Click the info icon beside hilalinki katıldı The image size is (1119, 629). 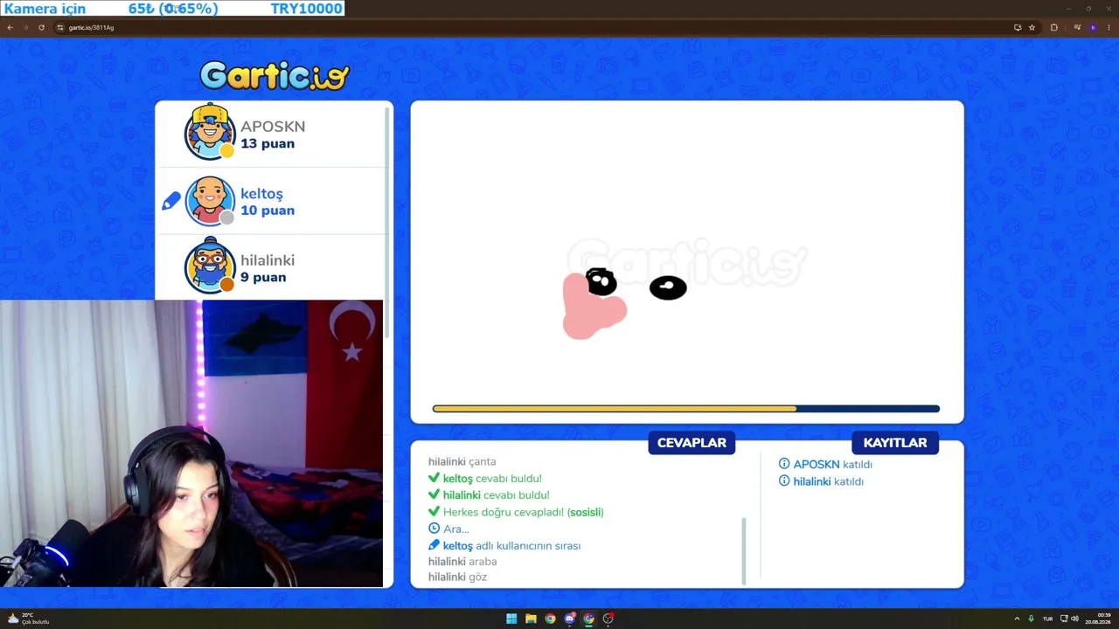pyautogui.click(x=784, y=480)
